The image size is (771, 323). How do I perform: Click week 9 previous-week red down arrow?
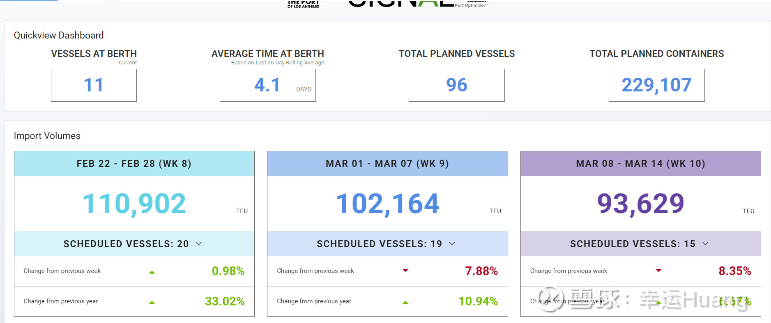tap(405, 271)
